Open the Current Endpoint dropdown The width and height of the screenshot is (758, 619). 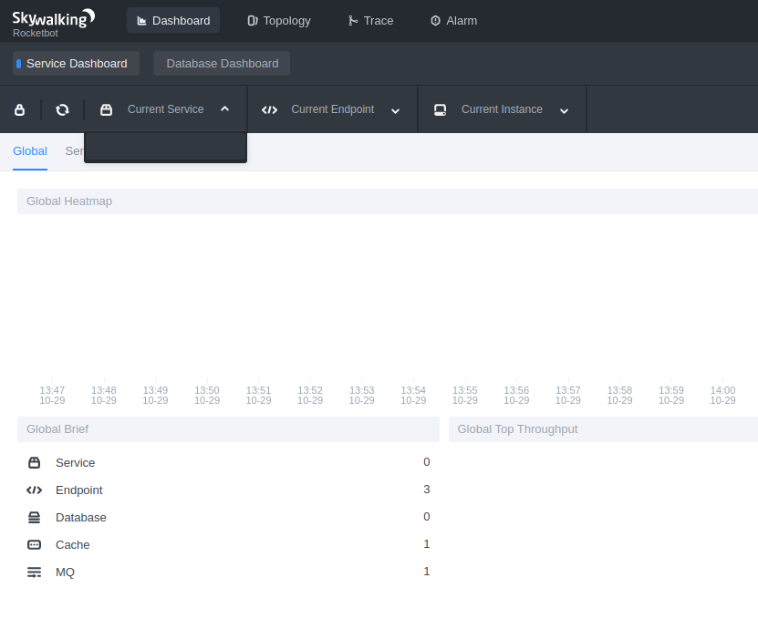click(x=395, y=110)
